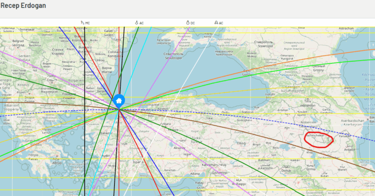Image resolution: width=375 pixels, height=196 pixels.
Task: Click the blue home location marker
Action: (119, 101)
